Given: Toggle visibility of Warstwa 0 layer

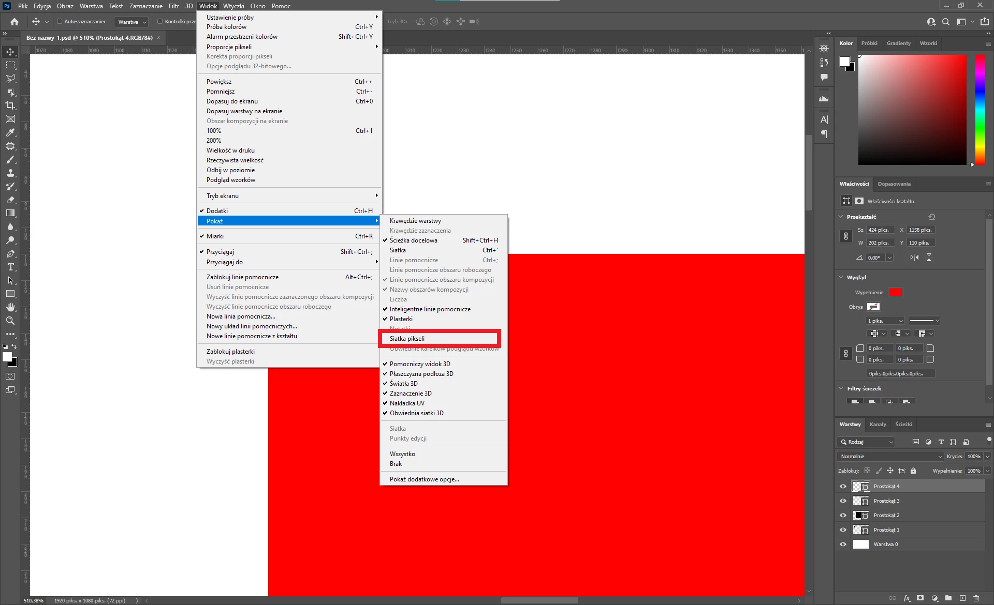Looking at the screenshot, I should (843, 544).
